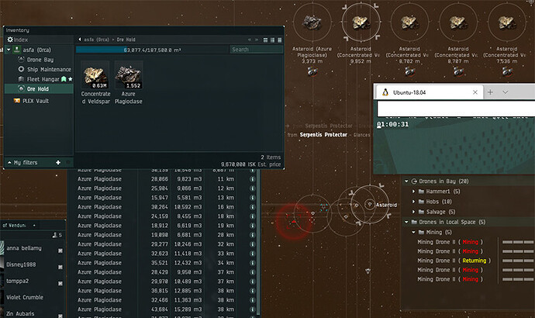Collapse the Mining (5) drone group
535x318 pixels.
pyautogui.click(x=413, y=233)
